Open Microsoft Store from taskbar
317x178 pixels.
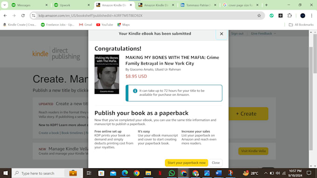(x=101, y=173)
